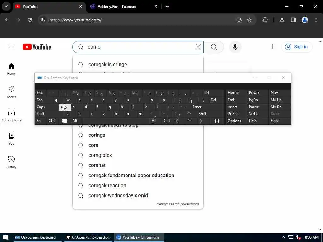Screen dimensions: 323x242
Task: Open Subscriptions in the sidebar
Action: (x=11, y=115)
